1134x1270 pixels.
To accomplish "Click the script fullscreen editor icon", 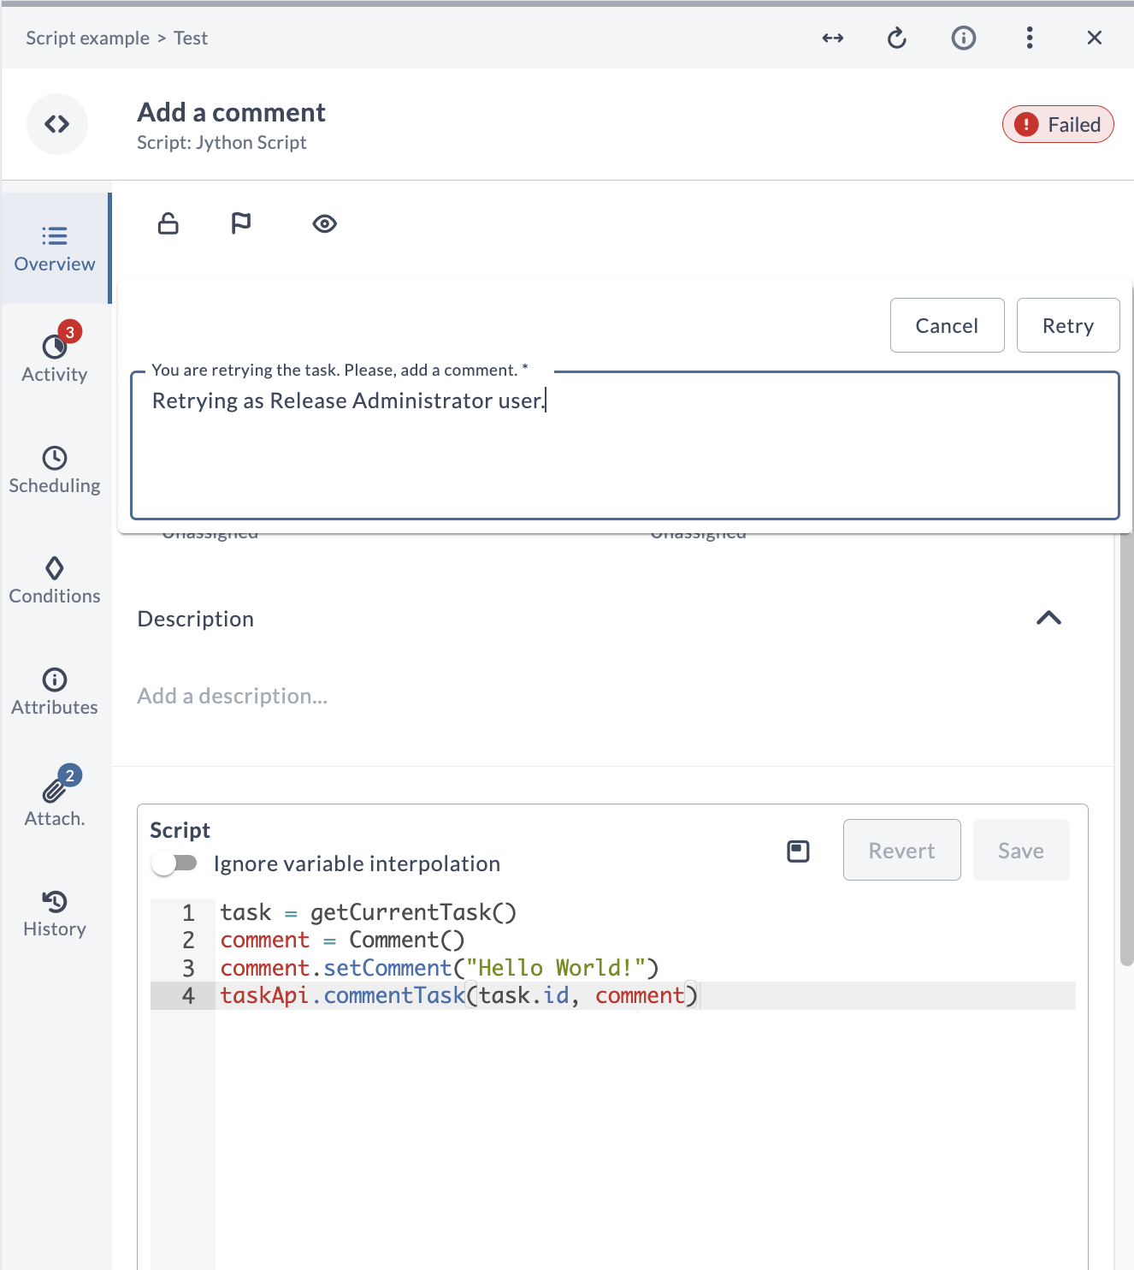I will click(x=798, y=851).
